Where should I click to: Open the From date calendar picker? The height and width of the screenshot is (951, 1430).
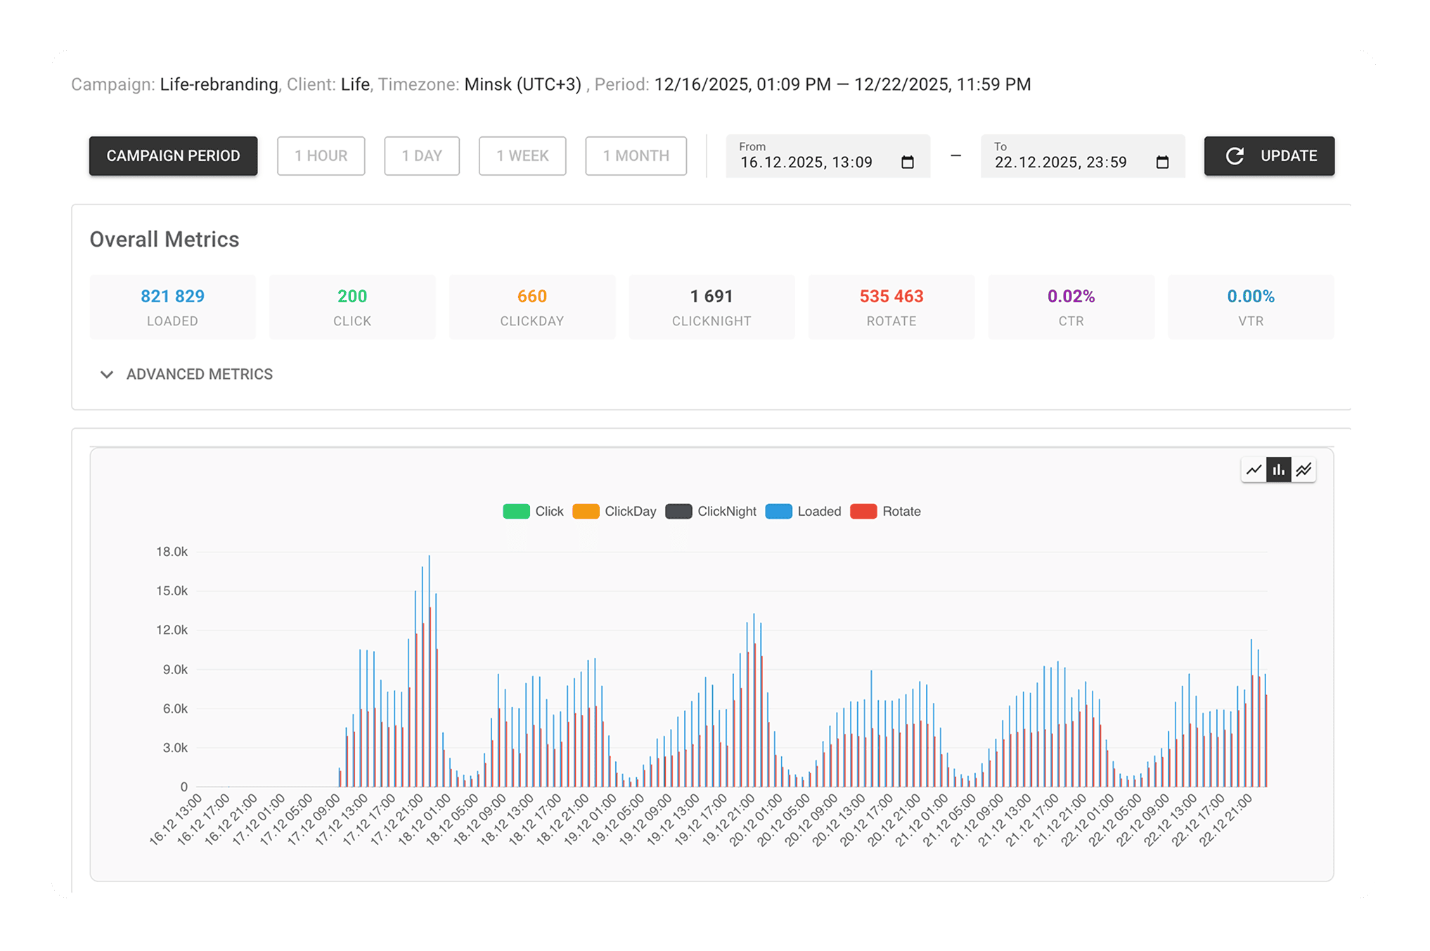[908, 161]
